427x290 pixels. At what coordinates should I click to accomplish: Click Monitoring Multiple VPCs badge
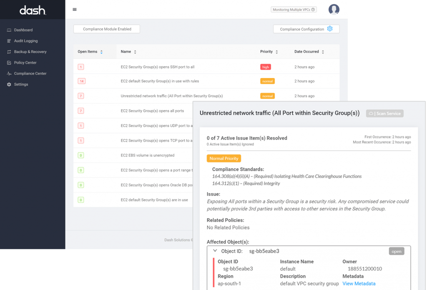tap(294, 10)
